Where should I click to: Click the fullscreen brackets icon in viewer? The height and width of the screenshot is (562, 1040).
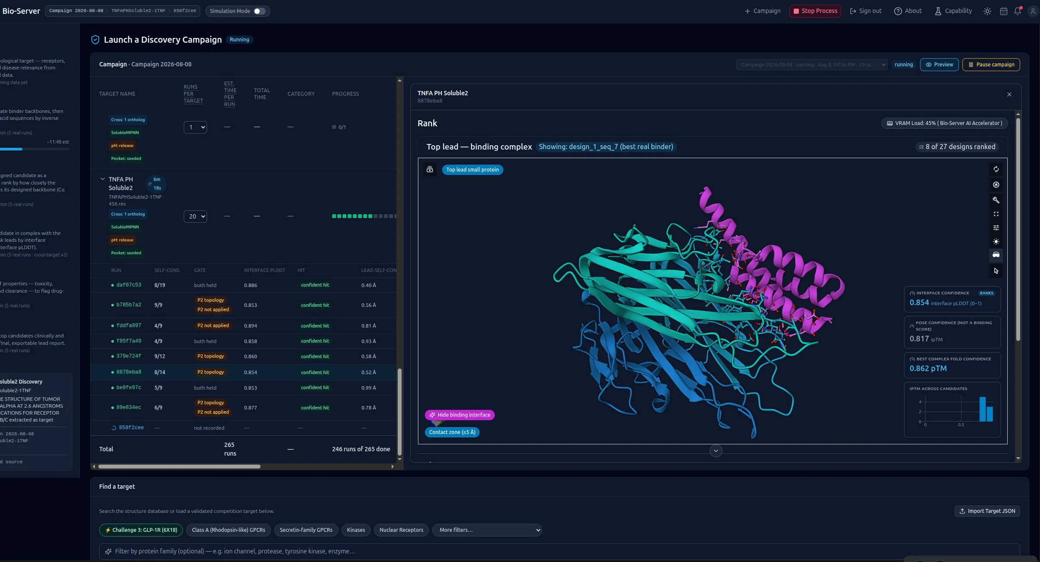pos(996,214)
